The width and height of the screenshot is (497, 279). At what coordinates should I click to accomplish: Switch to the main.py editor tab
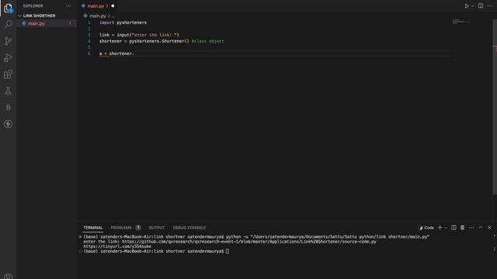click(x=96, y=5)
